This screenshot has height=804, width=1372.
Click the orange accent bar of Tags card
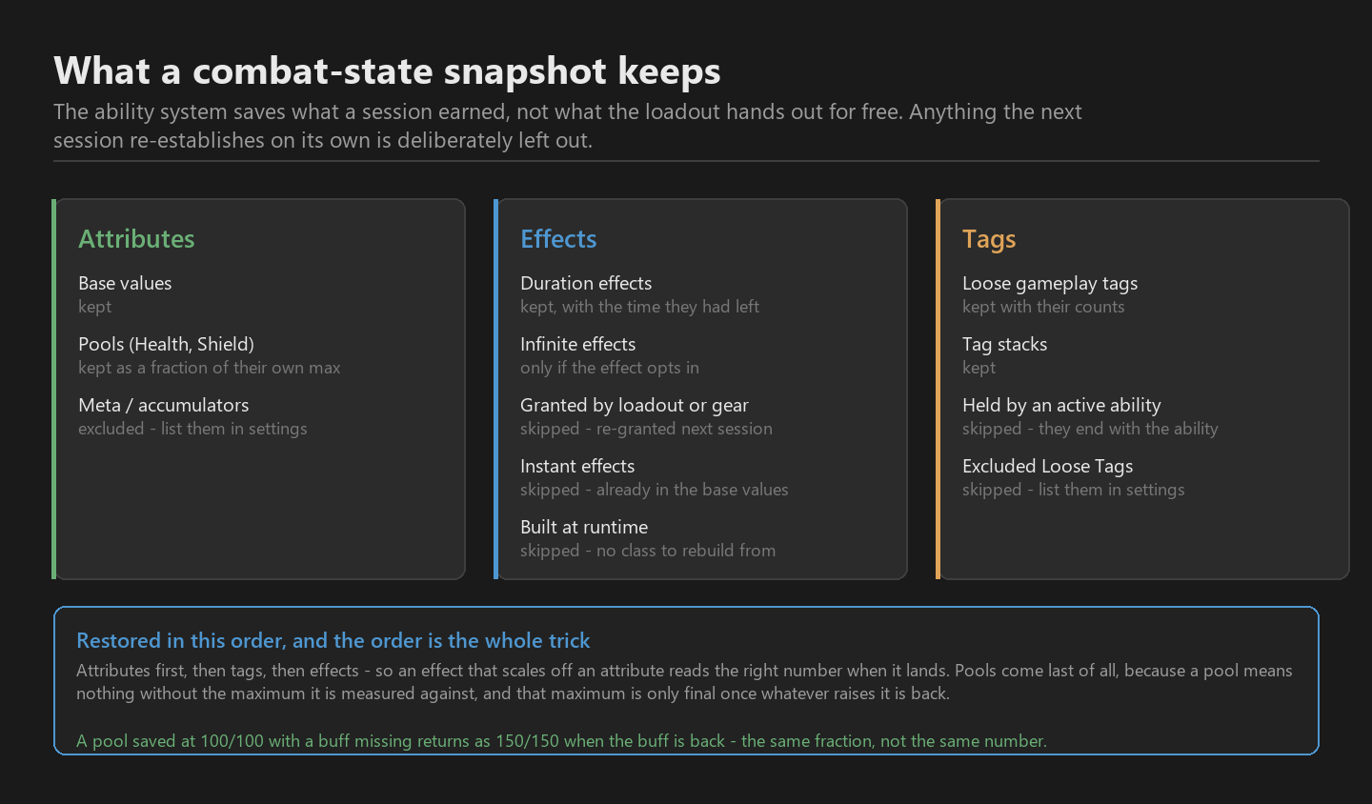pos(938,389)
